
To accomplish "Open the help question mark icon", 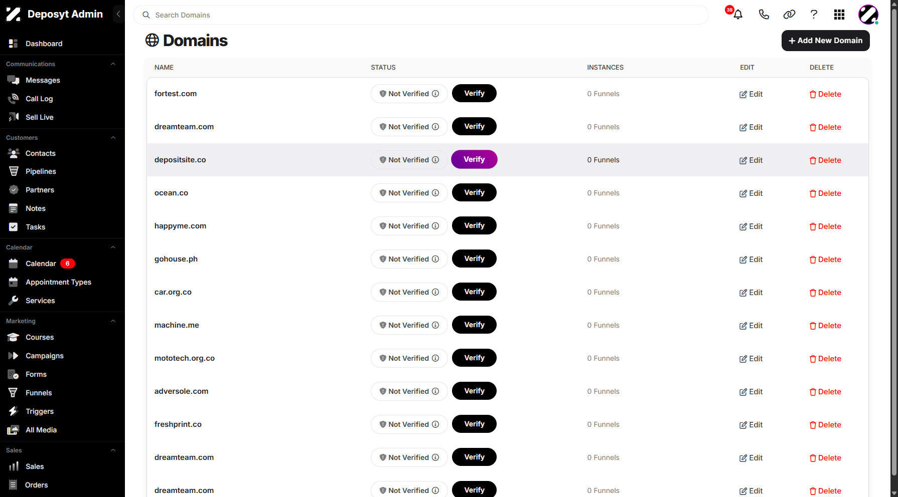I will click(x=814, y=15).
